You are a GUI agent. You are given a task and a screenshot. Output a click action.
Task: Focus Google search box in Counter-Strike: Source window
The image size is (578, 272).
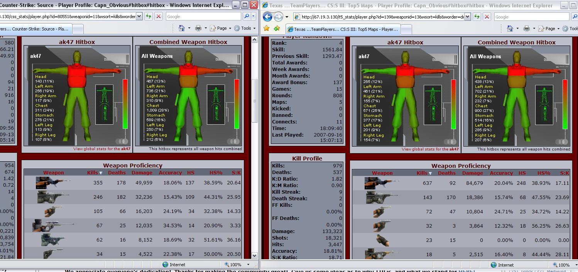pos(204,16)
